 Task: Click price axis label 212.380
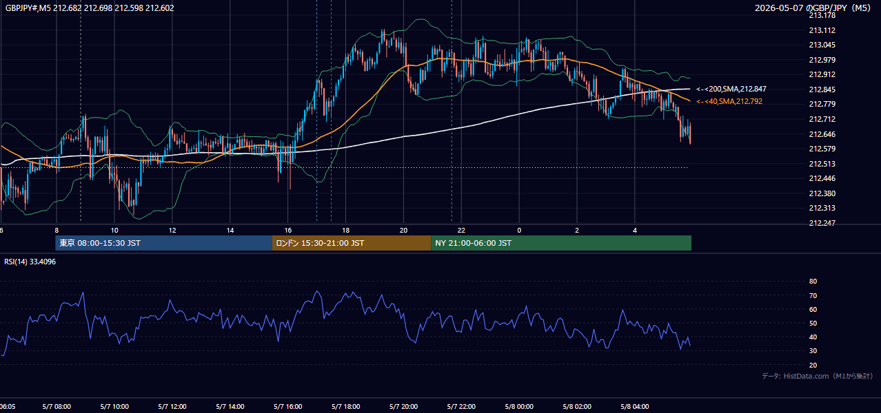pyautogui.click(x=822, y=193)
